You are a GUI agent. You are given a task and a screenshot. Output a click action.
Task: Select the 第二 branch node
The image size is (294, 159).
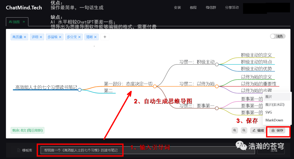[108, 90]
